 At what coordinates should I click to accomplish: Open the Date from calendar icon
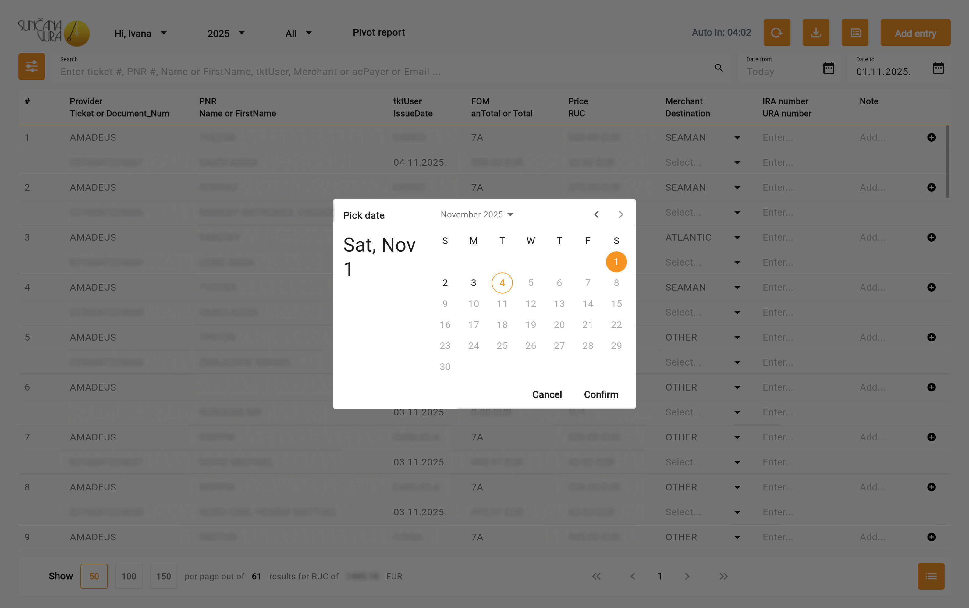pyautogui.click(x=828, y=68)
